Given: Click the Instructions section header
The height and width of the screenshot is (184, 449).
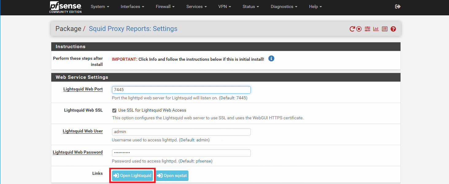Looking at the screenshot, I should tap(226, 47).
